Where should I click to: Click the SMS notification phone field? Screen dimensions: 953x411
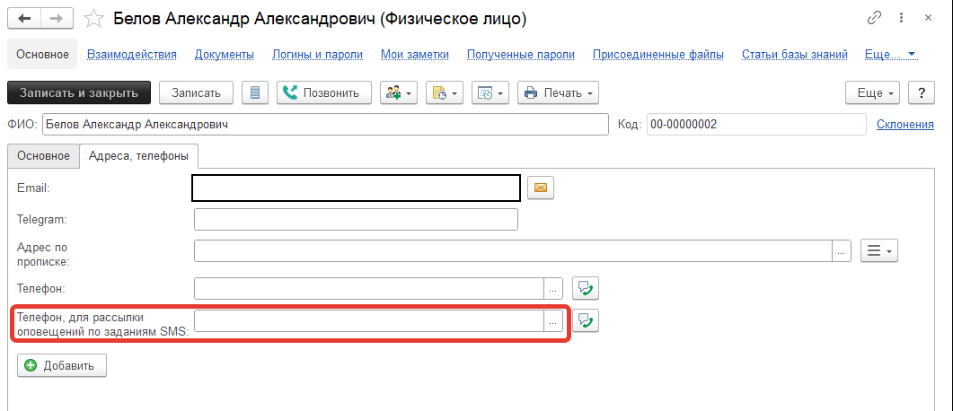(369, 321)
